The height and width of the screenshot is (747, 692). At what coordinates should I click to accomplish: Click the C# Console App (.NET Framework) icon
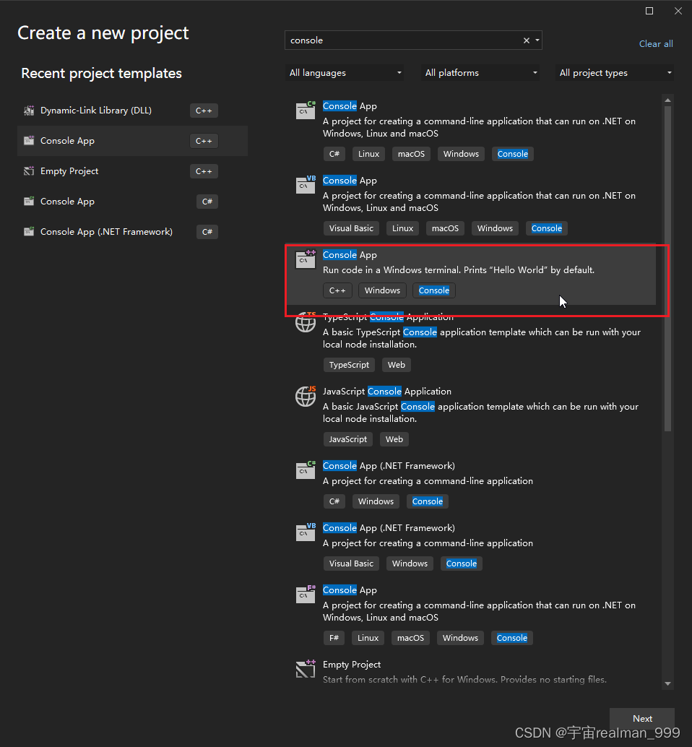point(306,470)
